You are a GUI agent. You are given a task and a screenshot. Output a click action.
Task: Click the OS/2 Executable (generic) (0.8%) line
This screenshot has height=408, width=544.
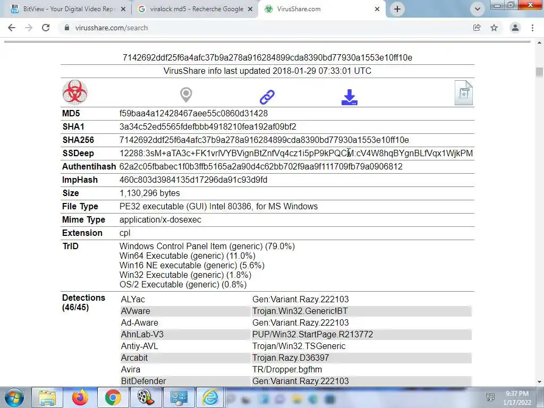click(183, 285)
